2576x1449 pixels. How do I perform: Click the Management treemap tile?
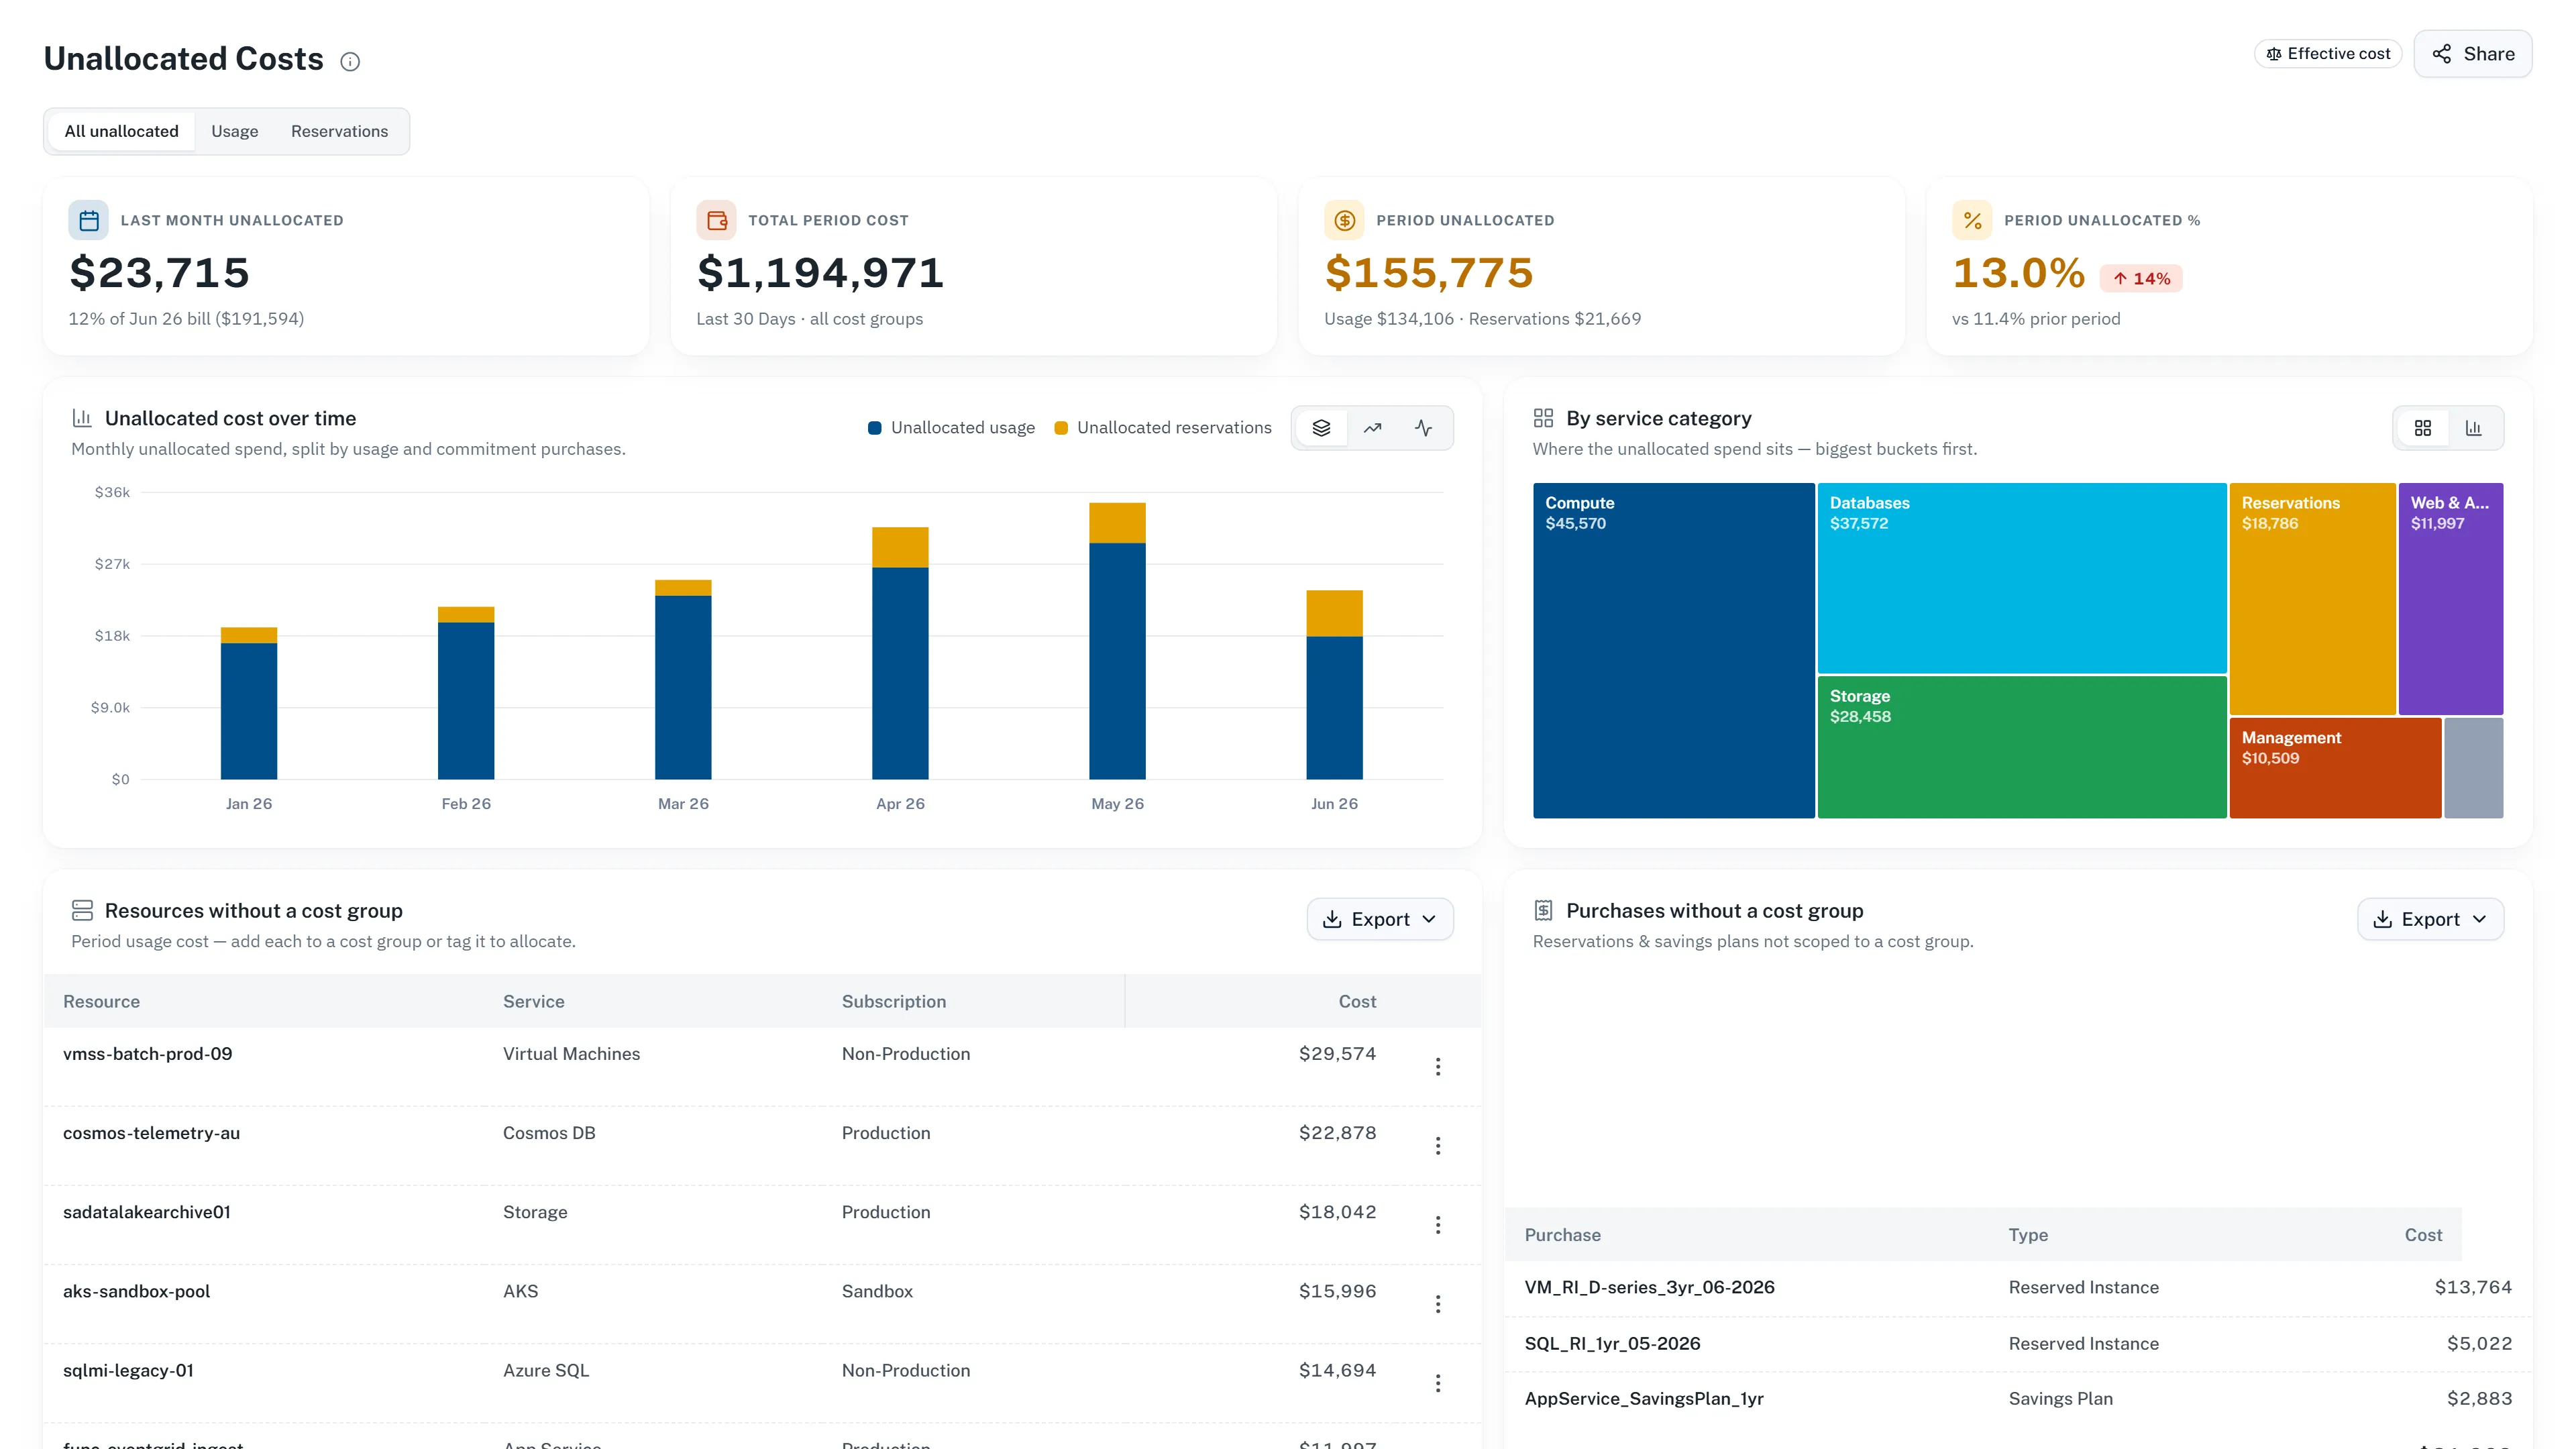[2335, 768]
